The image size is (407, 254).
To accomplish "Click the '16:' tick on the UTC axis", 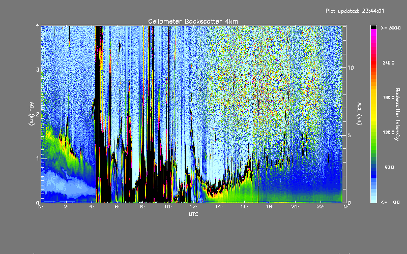I will click(244, 207).
